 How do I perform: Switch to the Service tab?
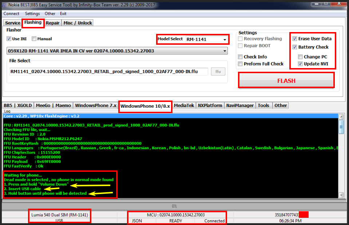pyautogui.click(x=13, y=23)
